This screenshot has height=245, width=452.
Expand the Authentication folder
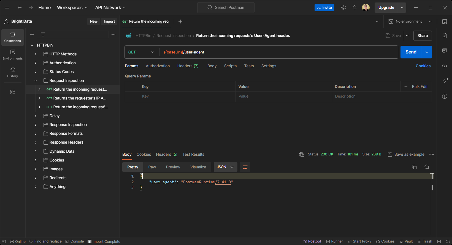tap(36, 63)
